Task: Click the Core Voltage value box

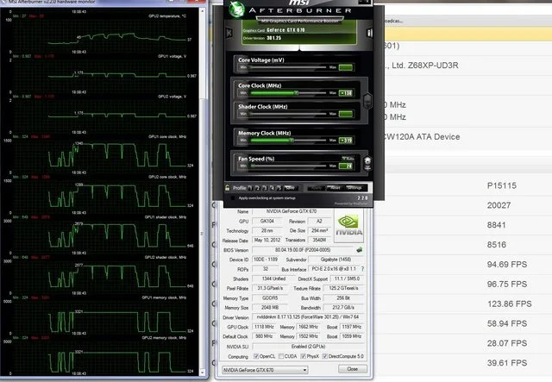Action: point(345,67)
